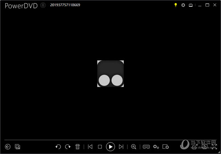The image size is (221, 154).
Task: Delete the photo with the trash icon
Action: coord(78,147)
